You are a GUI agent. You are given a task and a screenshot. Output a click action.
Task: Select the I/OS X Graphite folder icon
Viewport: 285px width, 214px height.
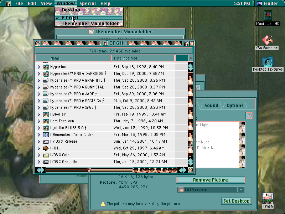(x=46, y=162)
